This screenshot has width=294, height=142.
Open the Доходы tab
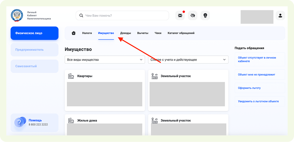[x=125, y=33]
